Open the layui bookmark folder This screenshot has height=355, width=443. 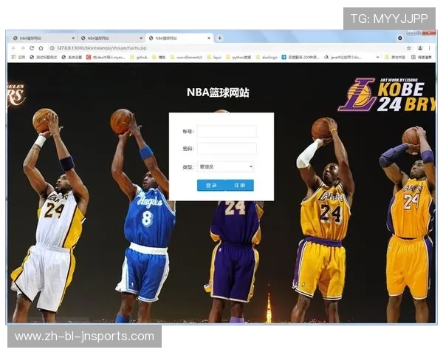pos(214,57)
